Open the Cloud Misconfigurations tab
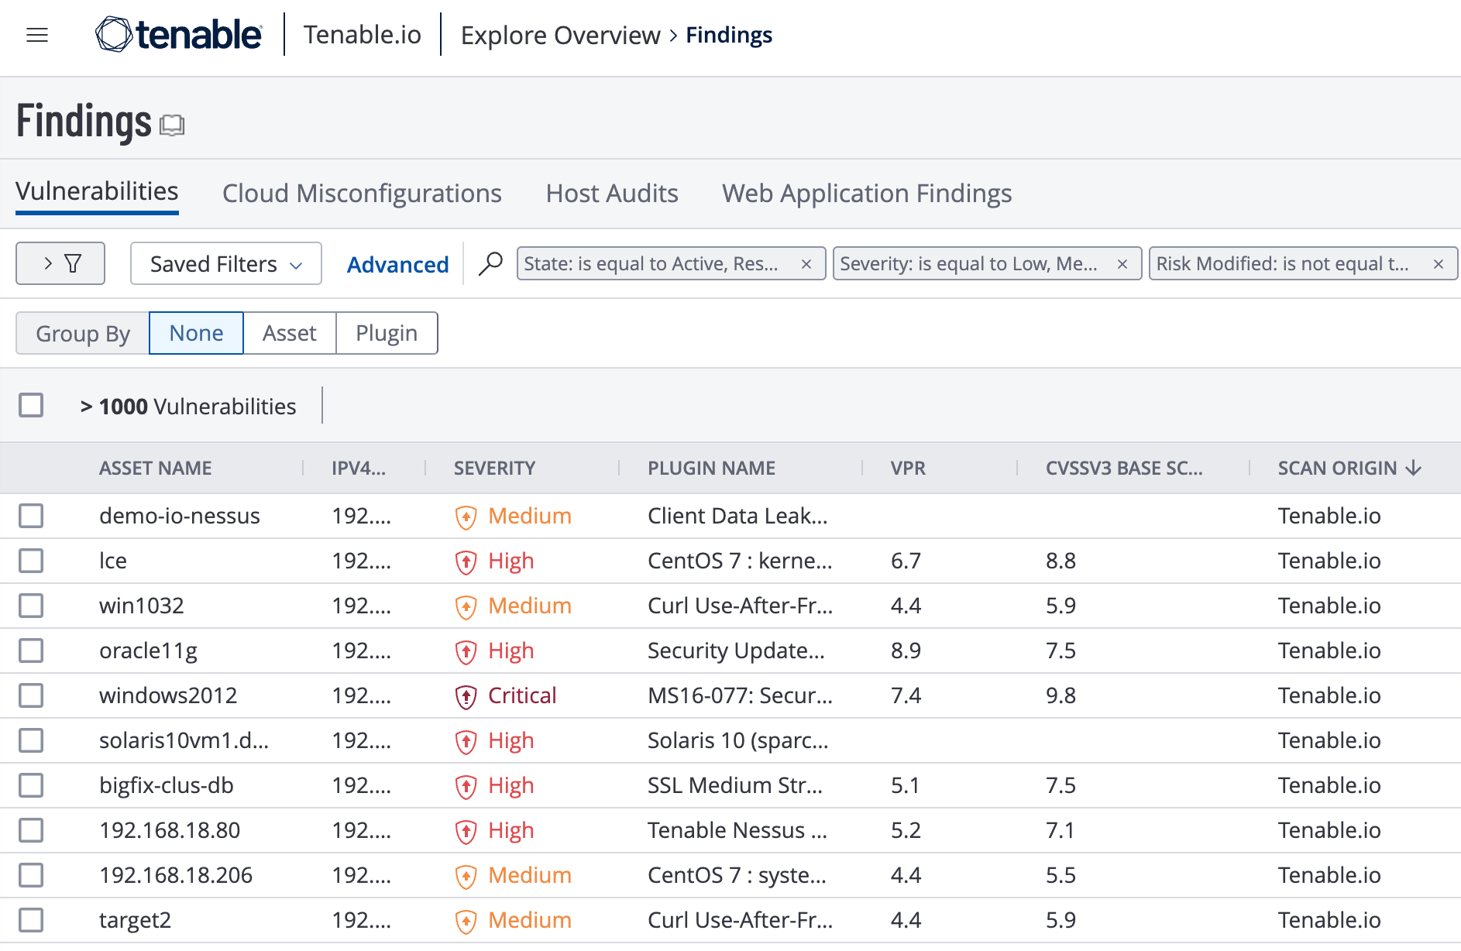 pos(361,194)
